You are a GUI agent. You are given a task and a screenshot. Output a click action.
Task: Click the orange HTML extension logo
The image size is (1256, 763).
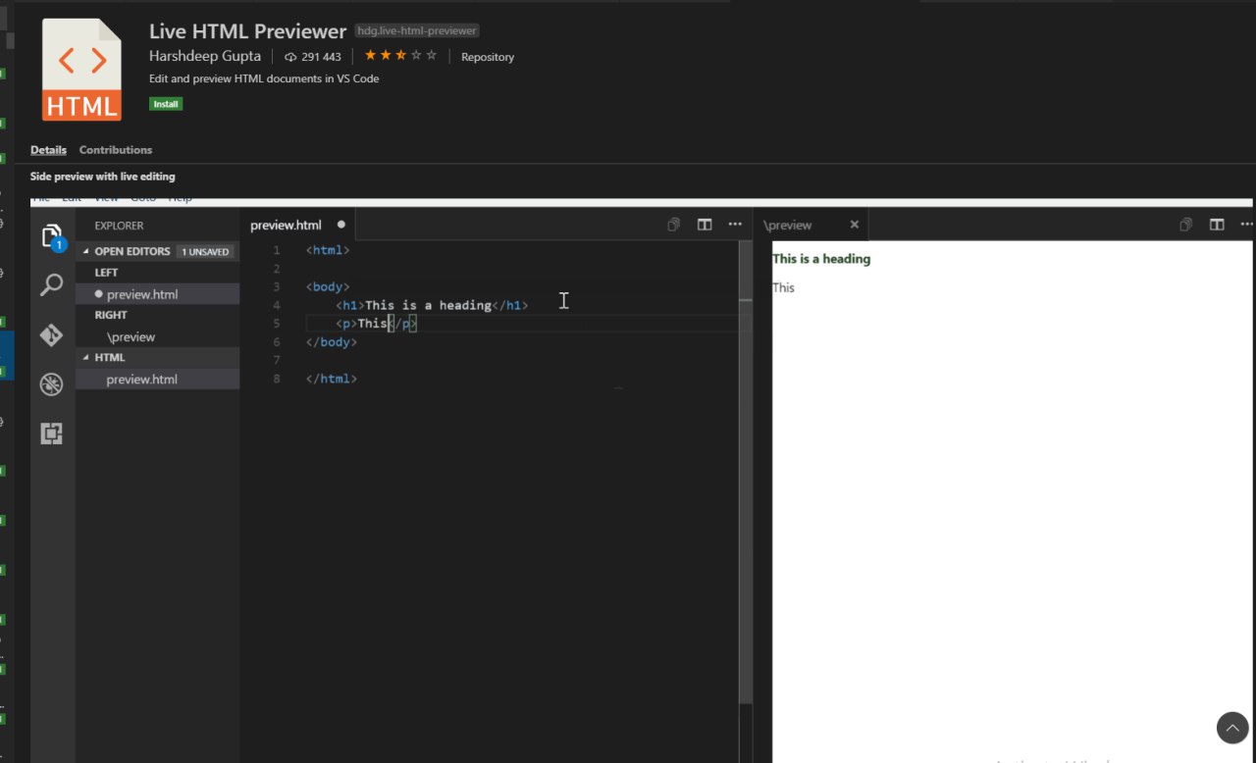pyautogui.click(x=81, y=70)
